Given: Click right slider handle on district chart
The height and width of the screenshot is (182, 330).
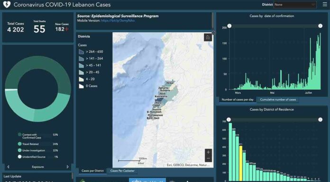Looking at the screenshot, I should pyautogui.click(x=321, y=120).
